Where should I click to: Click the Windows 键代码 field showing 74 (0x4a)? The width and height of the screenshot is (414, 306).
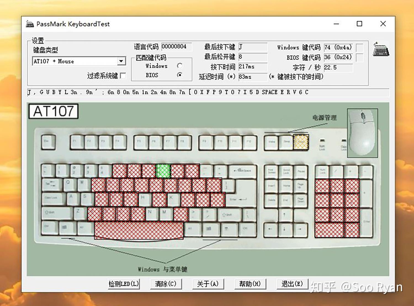pos(338,47)
